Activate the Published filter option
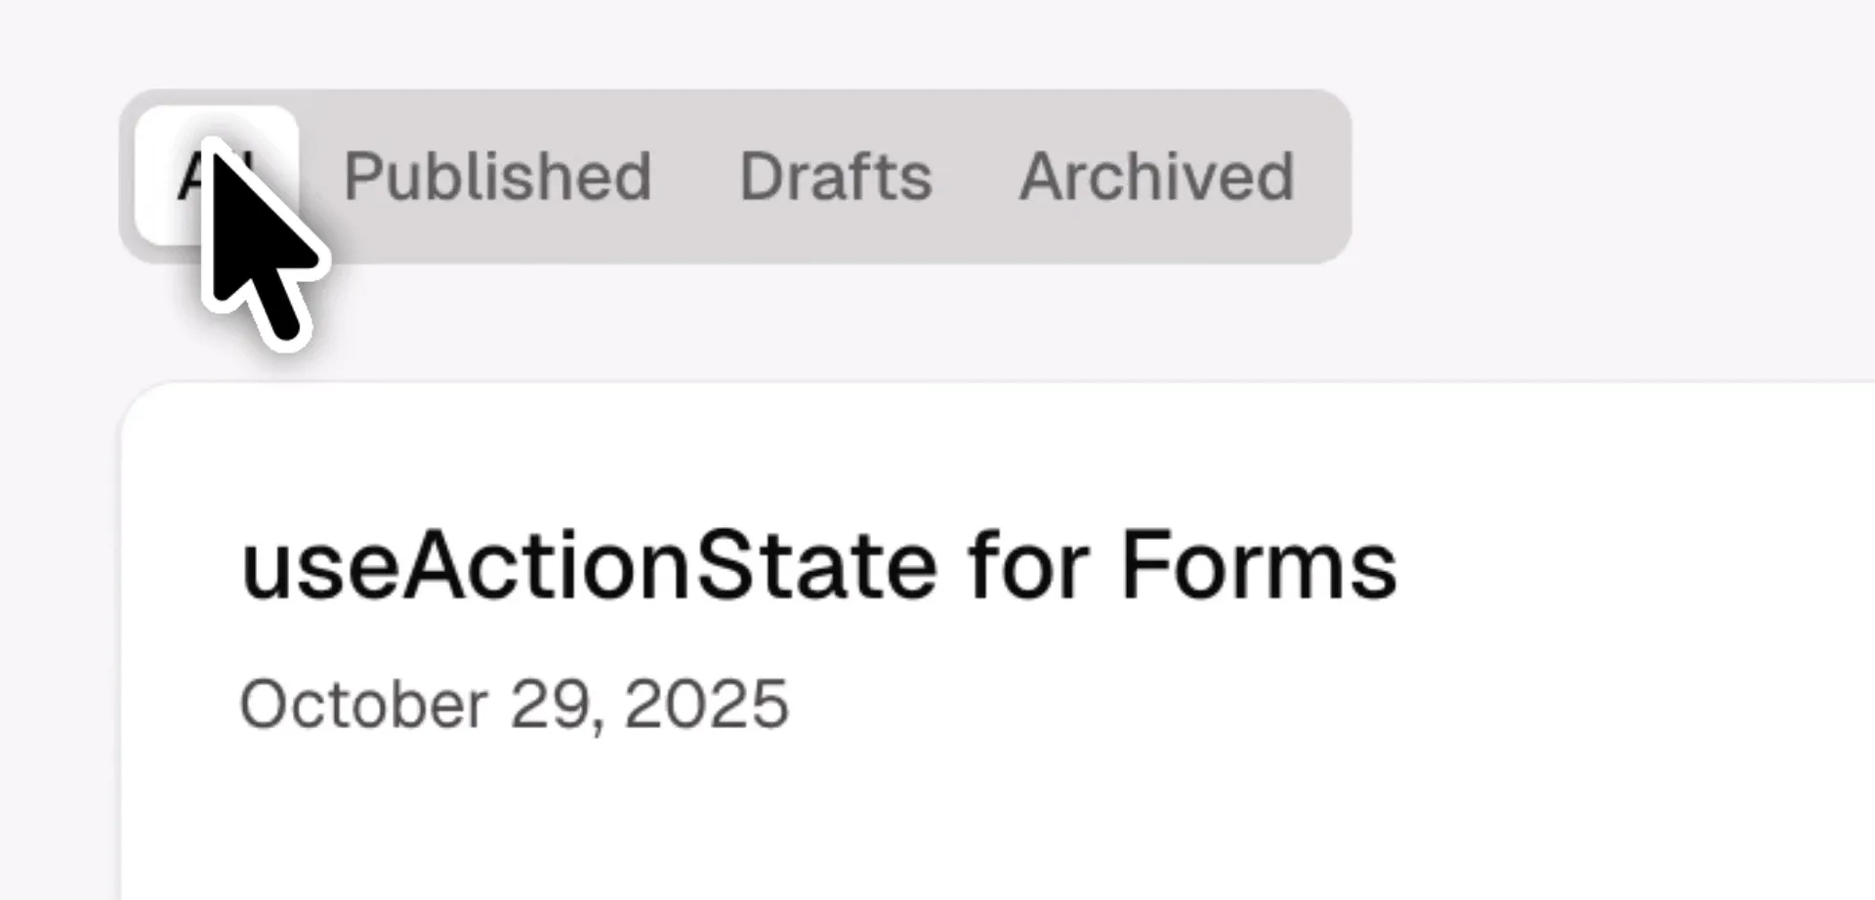Image resolution: width=1875 pixels, height=900 pixels. 499,178
